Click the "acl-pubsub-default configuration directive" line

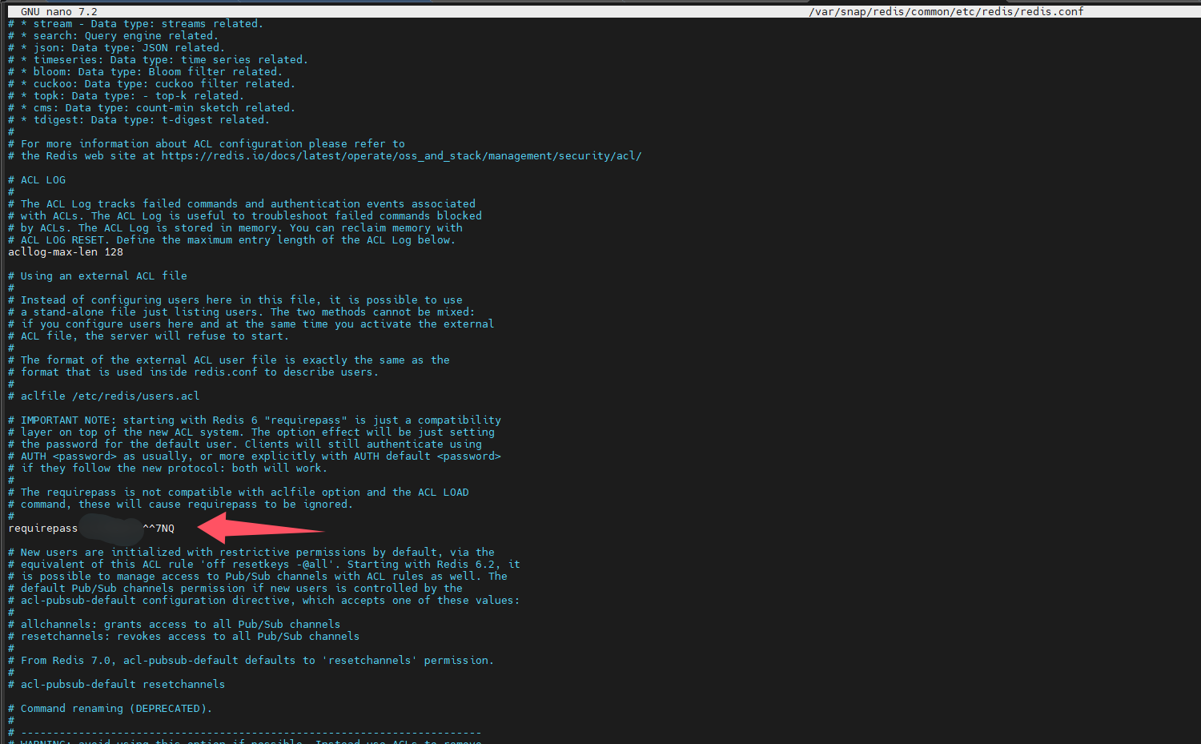click(x=264, y=601)
